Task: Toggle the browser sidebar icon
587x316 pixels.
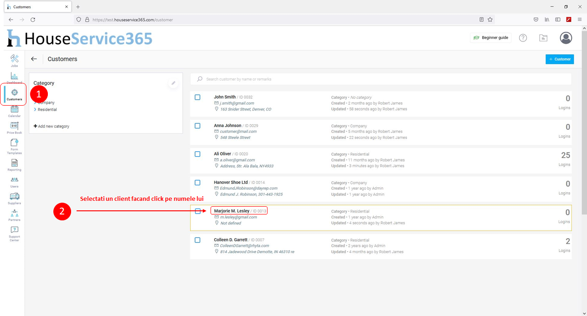Action: tap(558, 20)
